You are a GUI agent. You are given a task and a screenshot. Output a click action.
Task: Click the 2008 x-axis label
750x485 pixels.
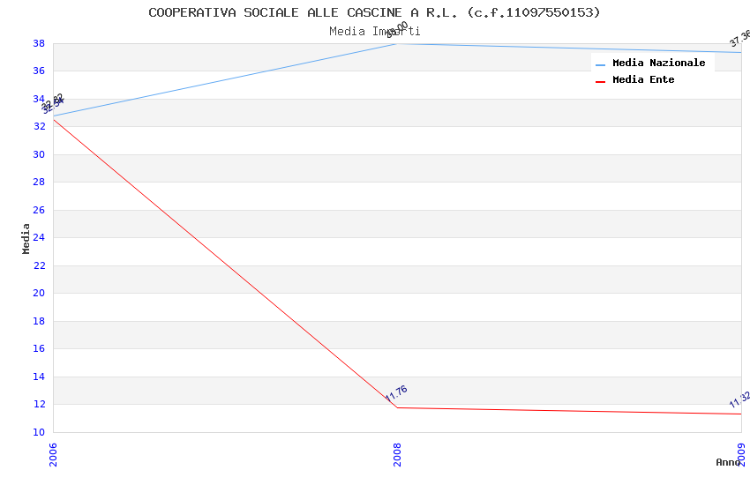click(397, 454)
